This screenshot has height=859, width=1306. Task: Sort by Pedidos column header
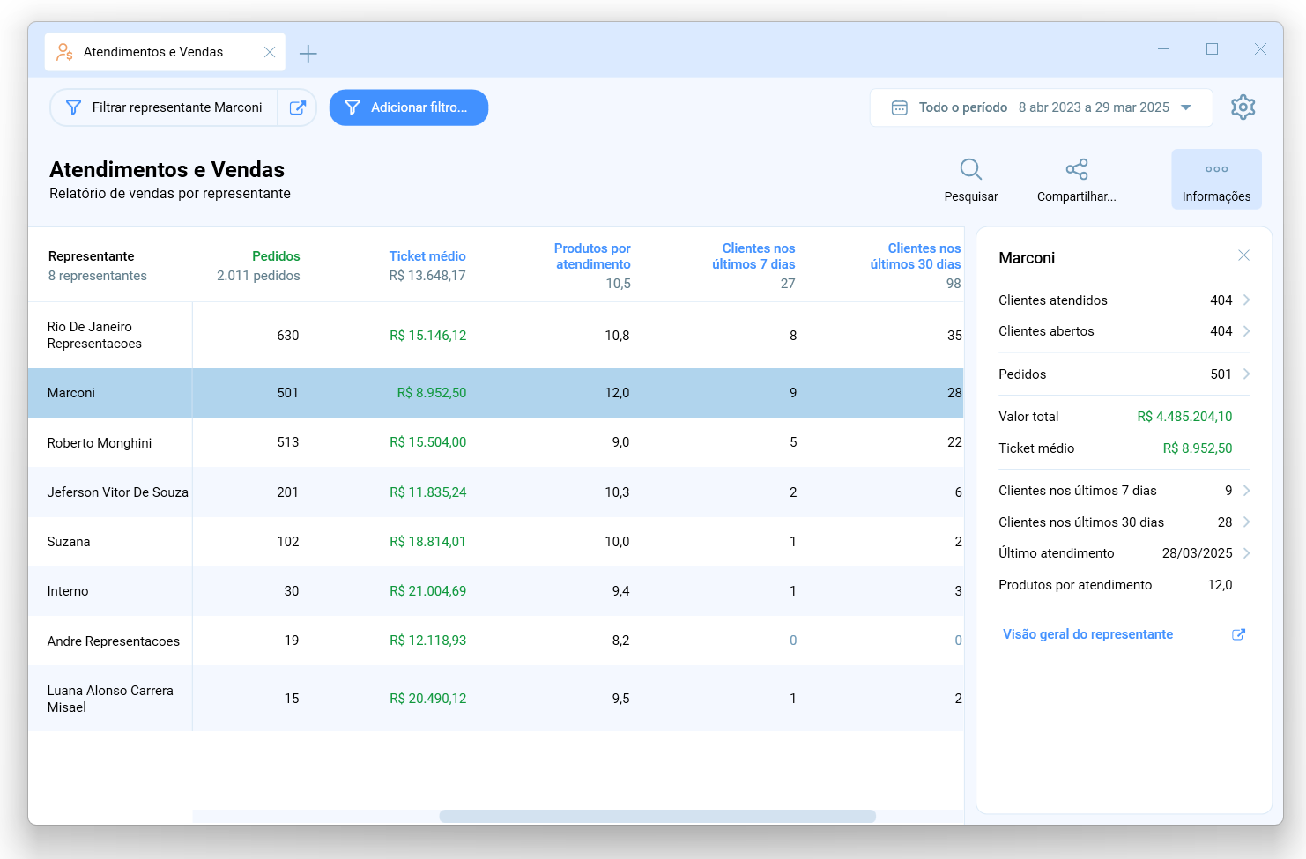[276, 256]
